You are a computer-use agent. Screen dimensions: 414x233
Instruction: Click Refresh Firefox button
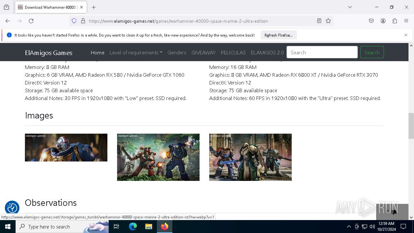click(x=278, y=35)
